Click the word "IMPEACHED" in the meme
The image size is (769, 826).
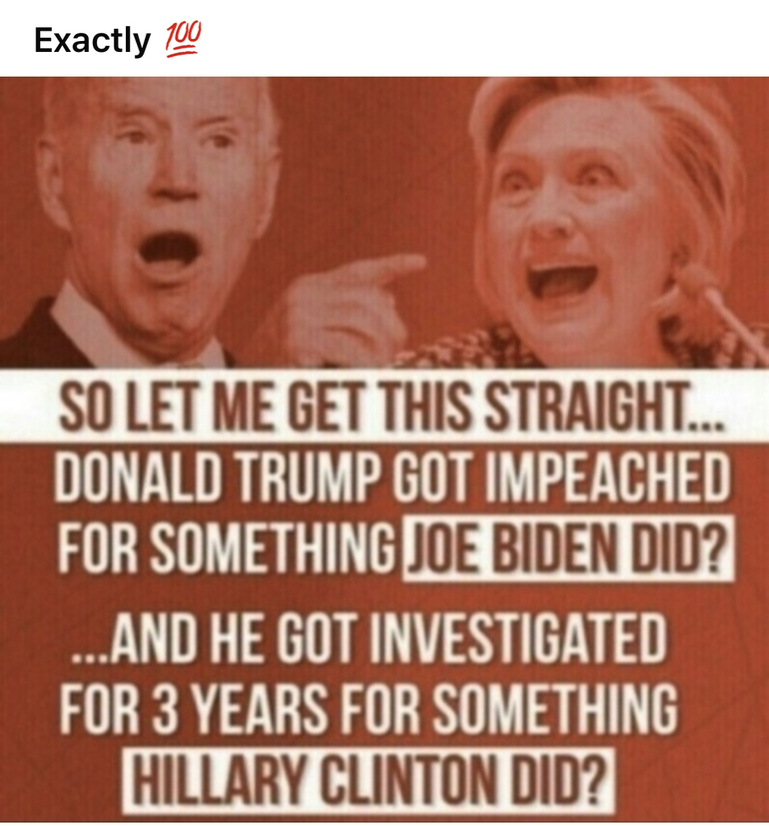coord(607,477)
